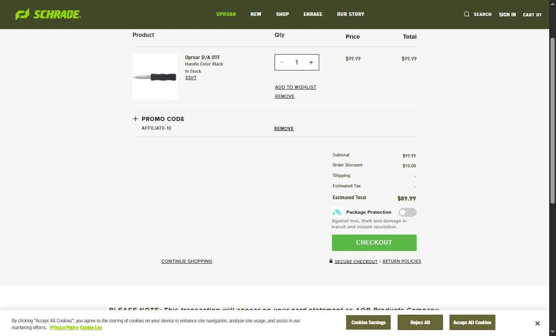Image resolution: width=556 pixels, height=336 pixels.
Task: Click the Reject All cookies button
Action: [x=420, y=322]
